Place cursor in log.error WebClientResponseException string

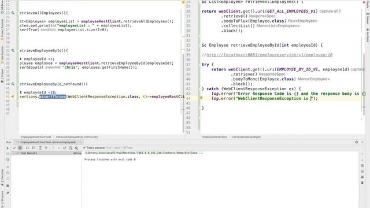pos(274,98)
